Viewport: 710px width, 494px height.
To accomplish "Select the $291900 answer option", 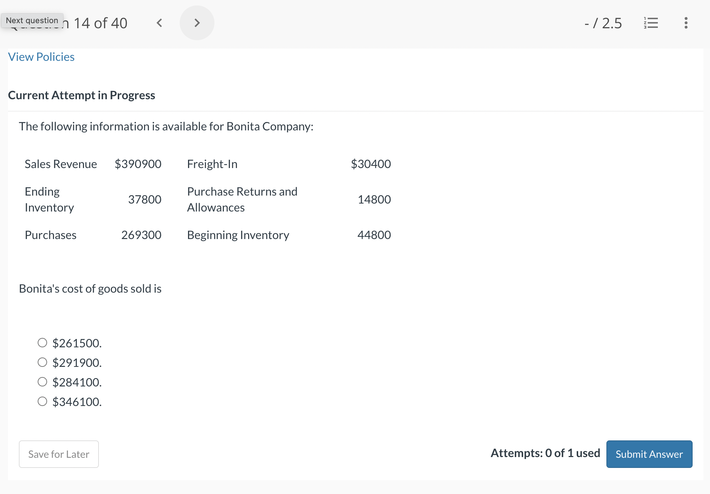I will point(42,362).
